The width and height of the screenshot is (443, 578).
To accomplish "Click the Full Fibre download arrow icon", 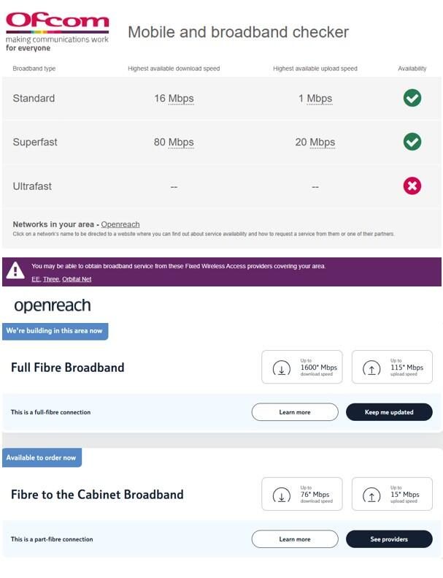I will 281,369.
